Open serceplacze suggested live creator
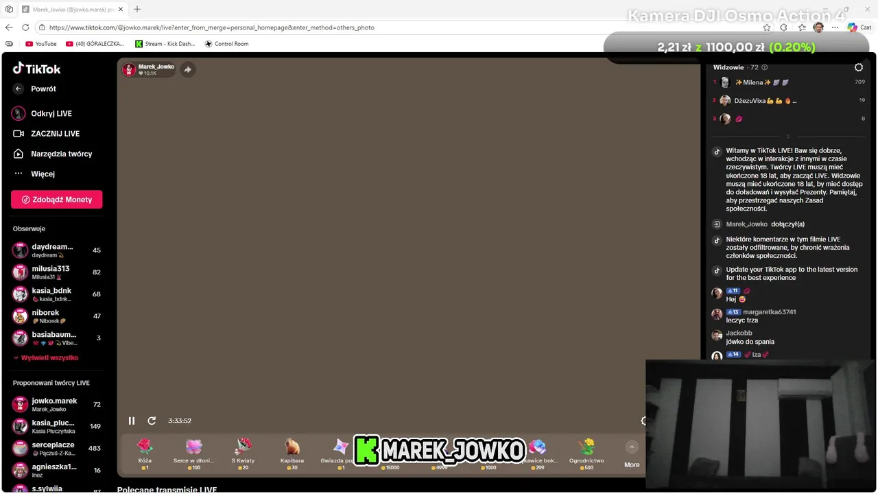 coord(56,448)
